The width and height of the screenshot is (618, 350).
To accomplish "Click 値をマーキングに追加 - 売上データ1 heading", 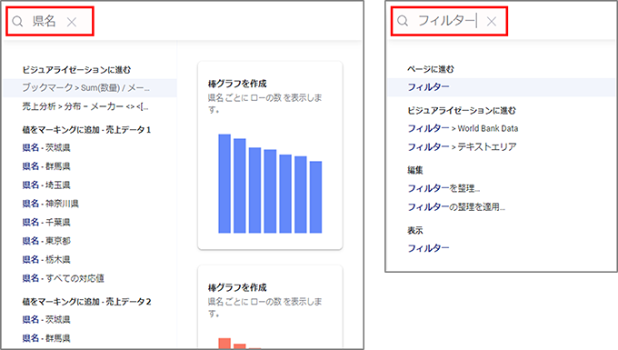I will pyautogui.click(x=86, y=130).
